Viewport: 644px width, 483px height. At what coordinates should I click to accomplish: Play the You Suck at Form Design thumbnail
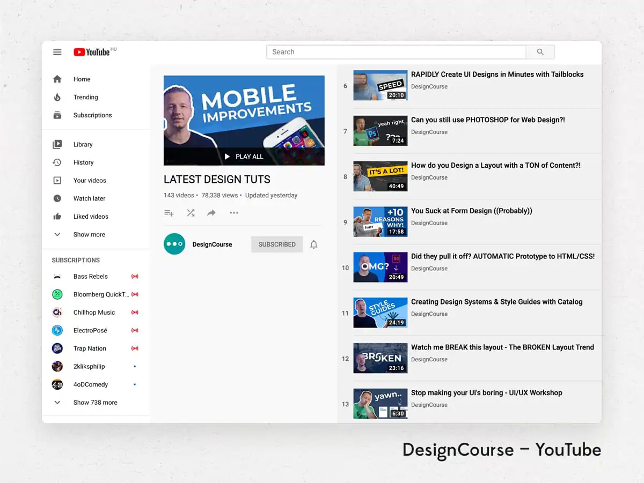click(x=380, y=221)
